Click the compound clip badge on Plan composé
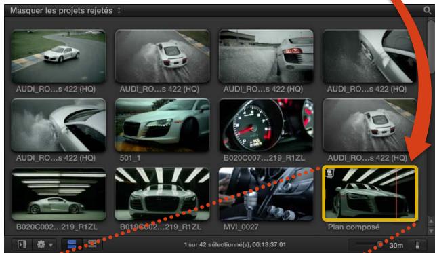435x253 pixels. pyautogui.click(x=329, y=173)
